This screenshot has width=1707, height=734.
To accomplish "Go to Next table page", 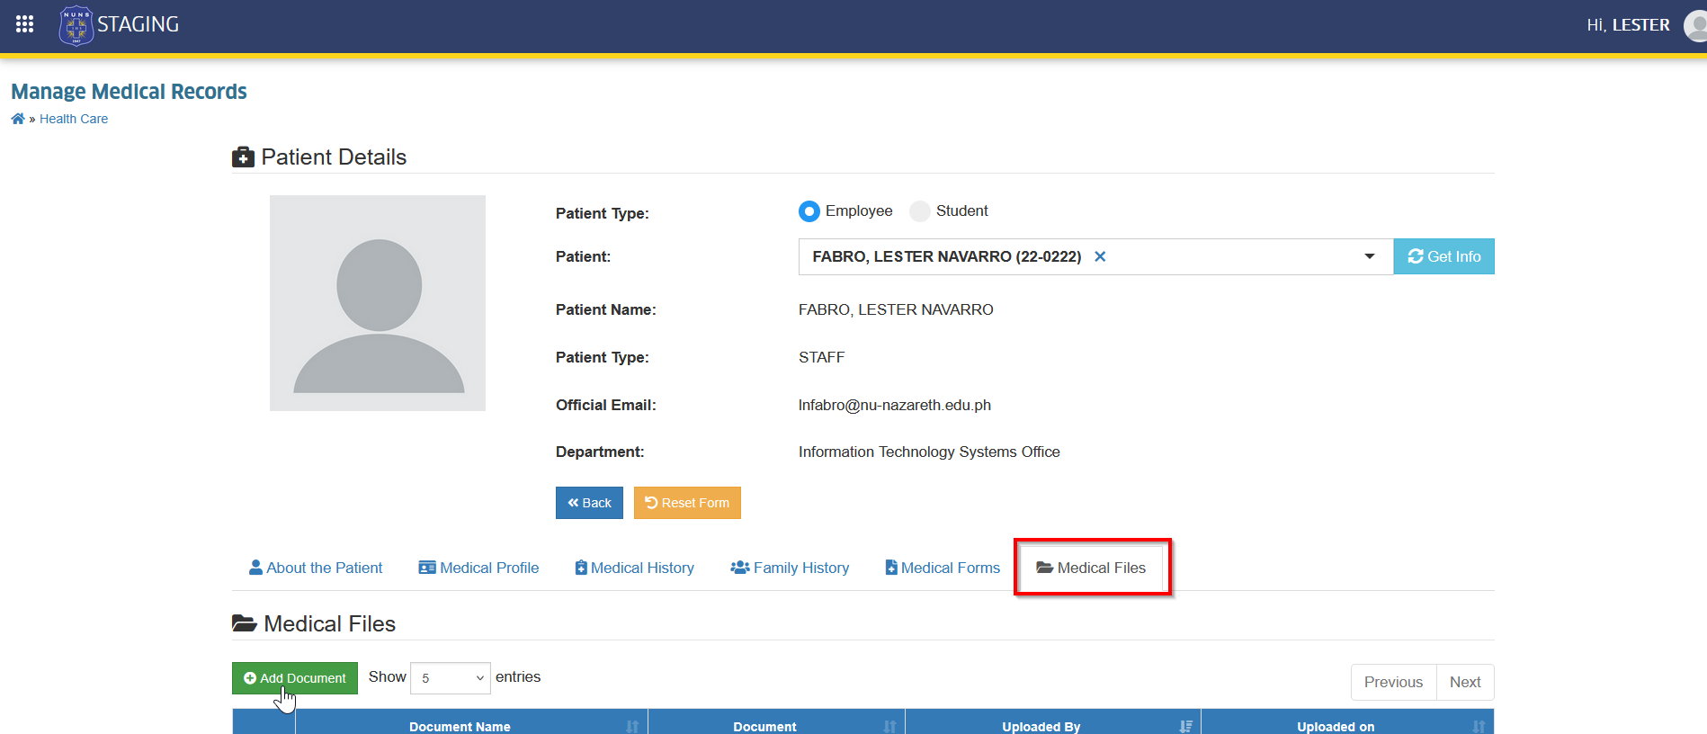I will tap(1465, 682).
